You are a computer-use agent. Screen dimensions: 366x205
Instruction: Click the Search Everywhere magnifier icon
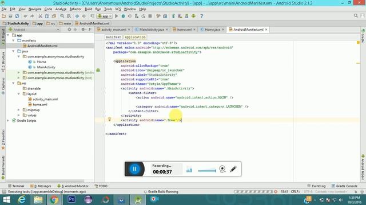356,15
